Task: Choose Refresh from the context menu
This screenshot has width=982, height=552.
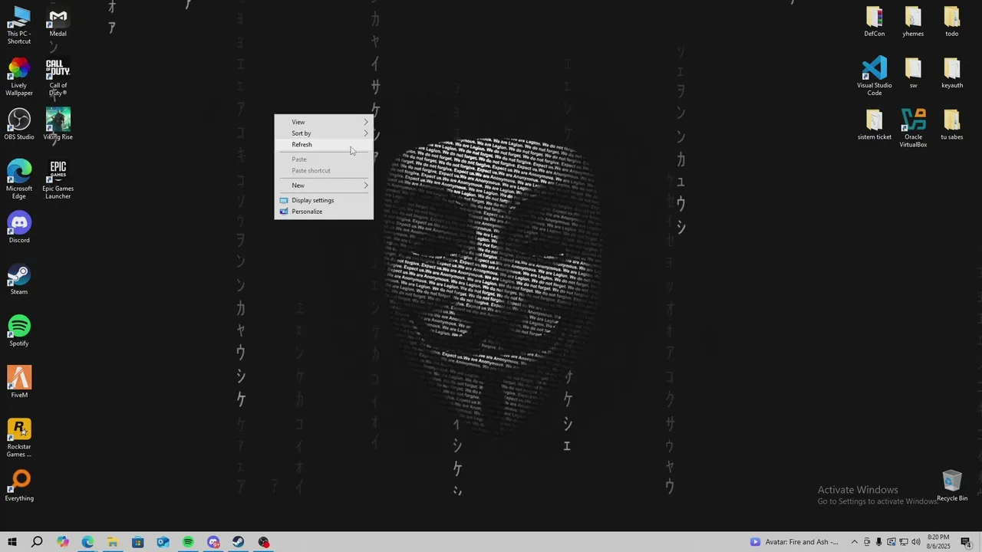Action: (324, 144)
